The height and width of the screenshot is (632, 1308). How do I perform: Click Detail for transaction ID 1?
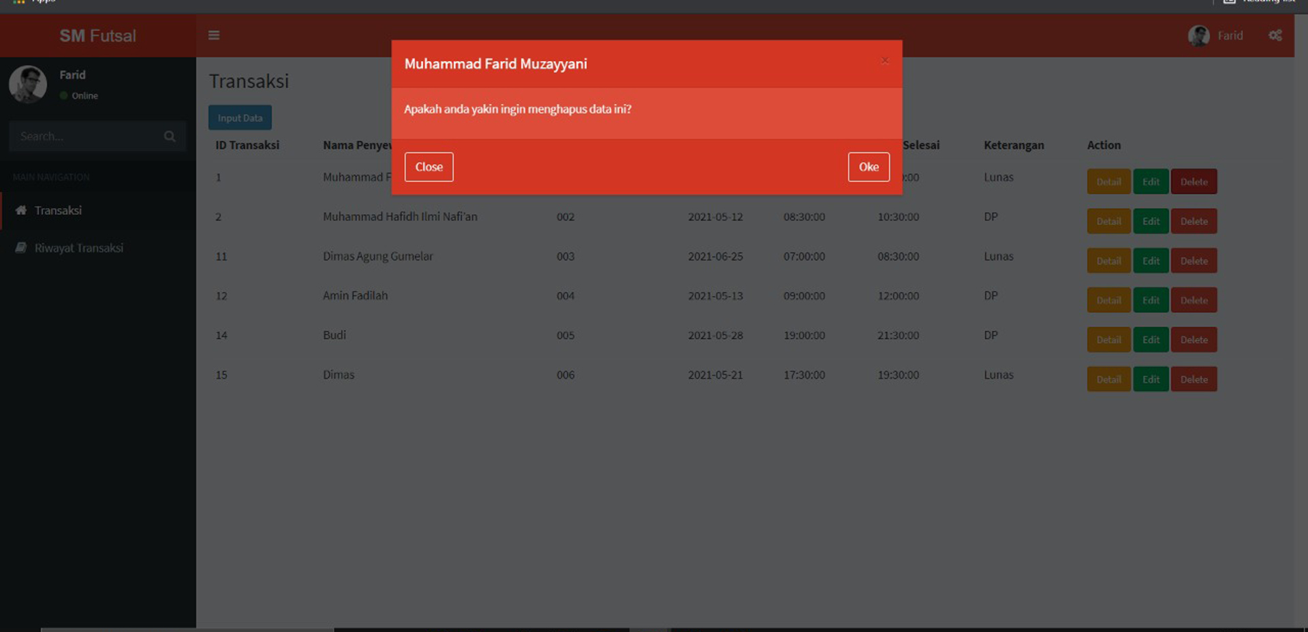click(1108, 182)
